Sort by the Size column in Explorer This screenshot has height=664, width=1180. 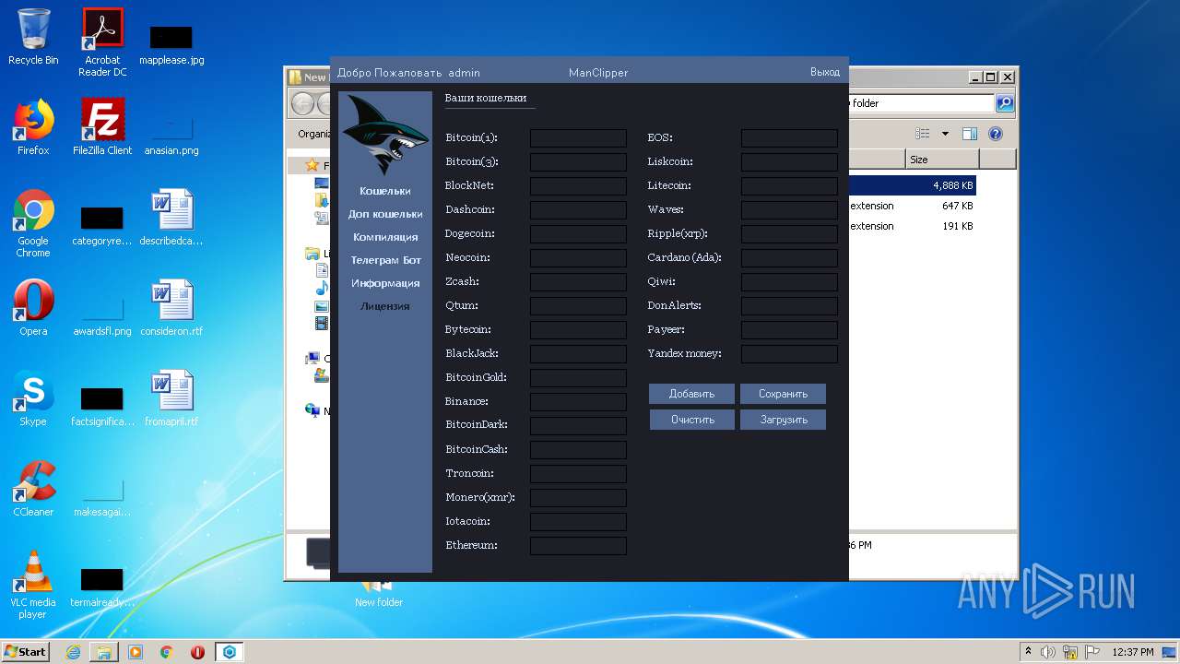coord(942,160)
